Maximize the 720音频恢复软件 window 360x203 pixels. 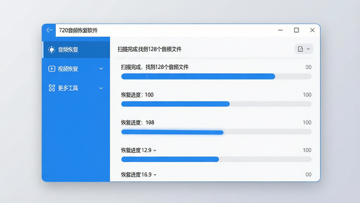296,30
